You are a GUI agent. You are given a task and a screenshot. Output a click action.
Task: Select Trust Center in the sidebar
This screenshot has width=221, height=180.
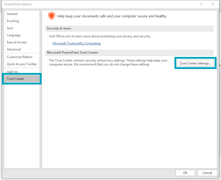pyautogui.click(x=22, y=79)
